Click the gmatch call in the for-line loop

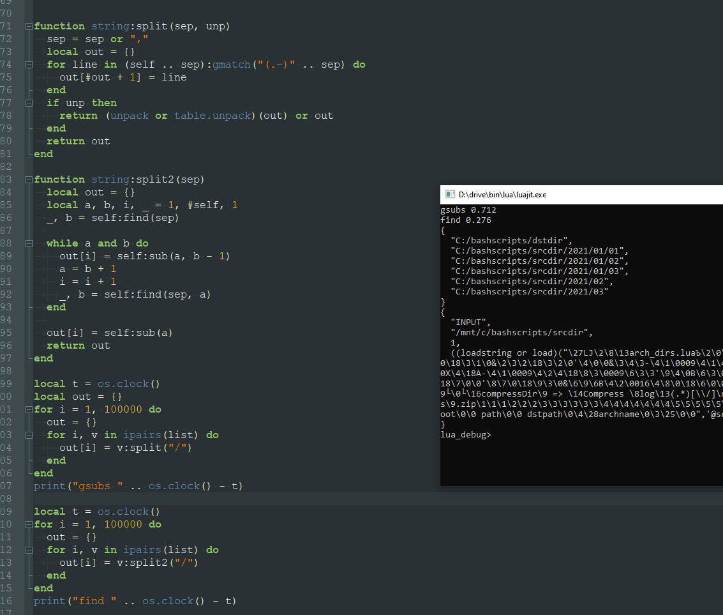tap(231, 65)
